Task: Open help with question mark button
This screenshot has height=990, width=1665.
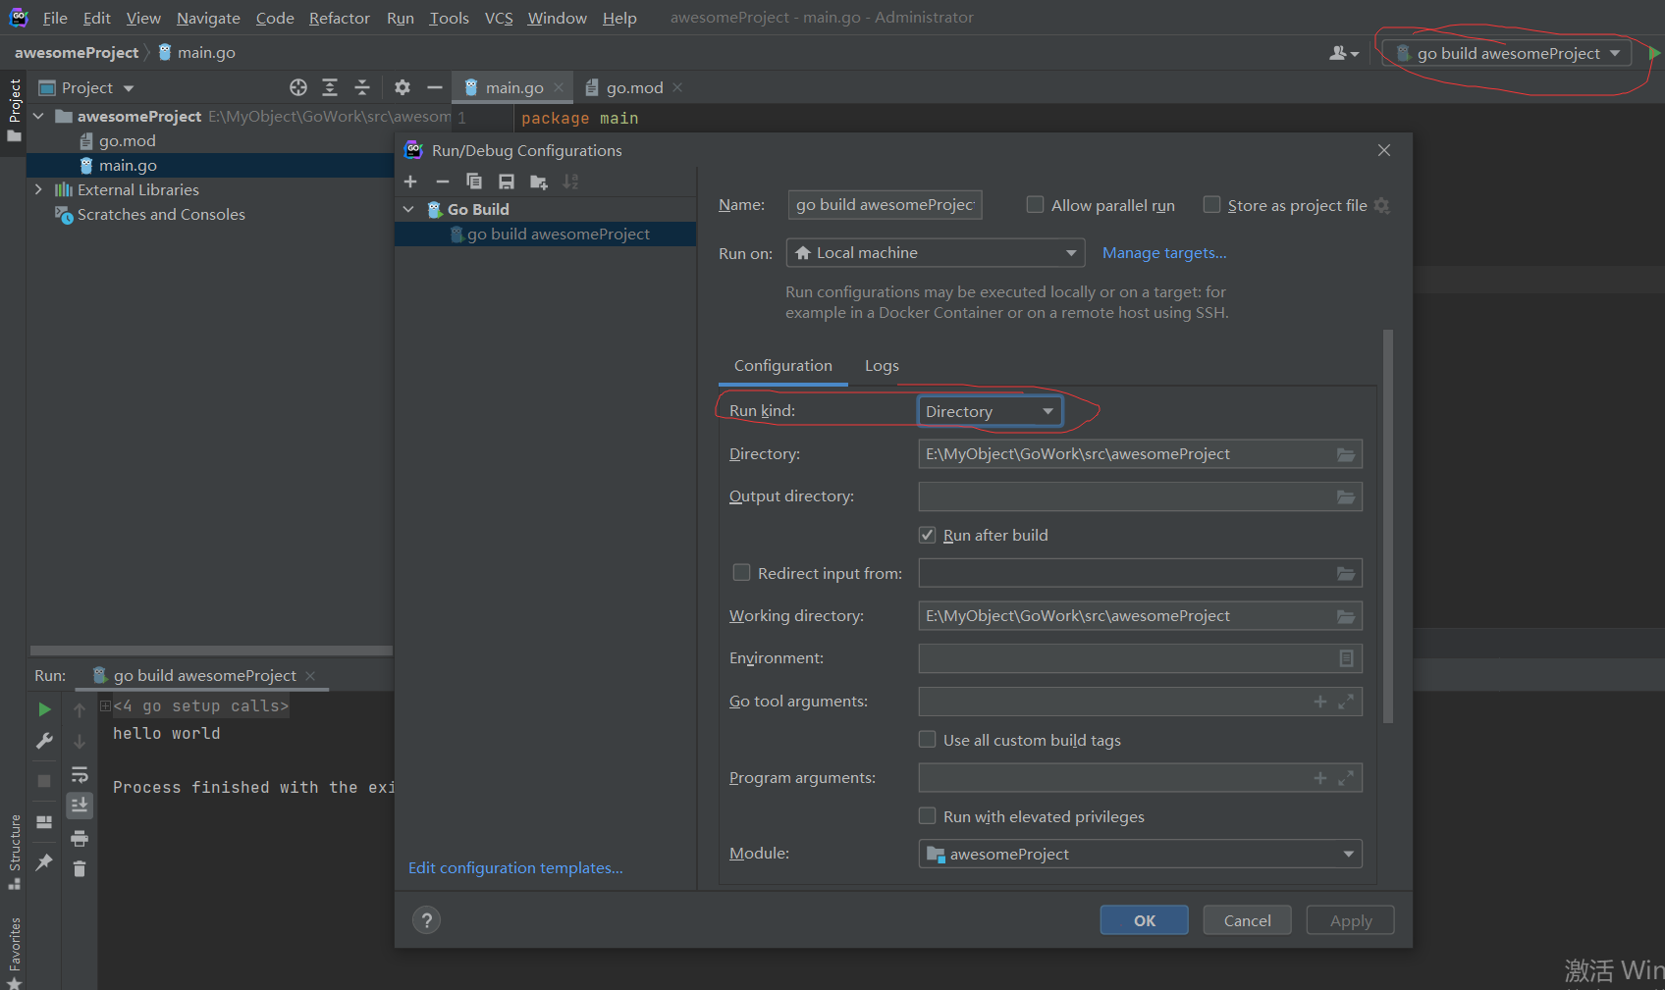Action: click(426, 920)
